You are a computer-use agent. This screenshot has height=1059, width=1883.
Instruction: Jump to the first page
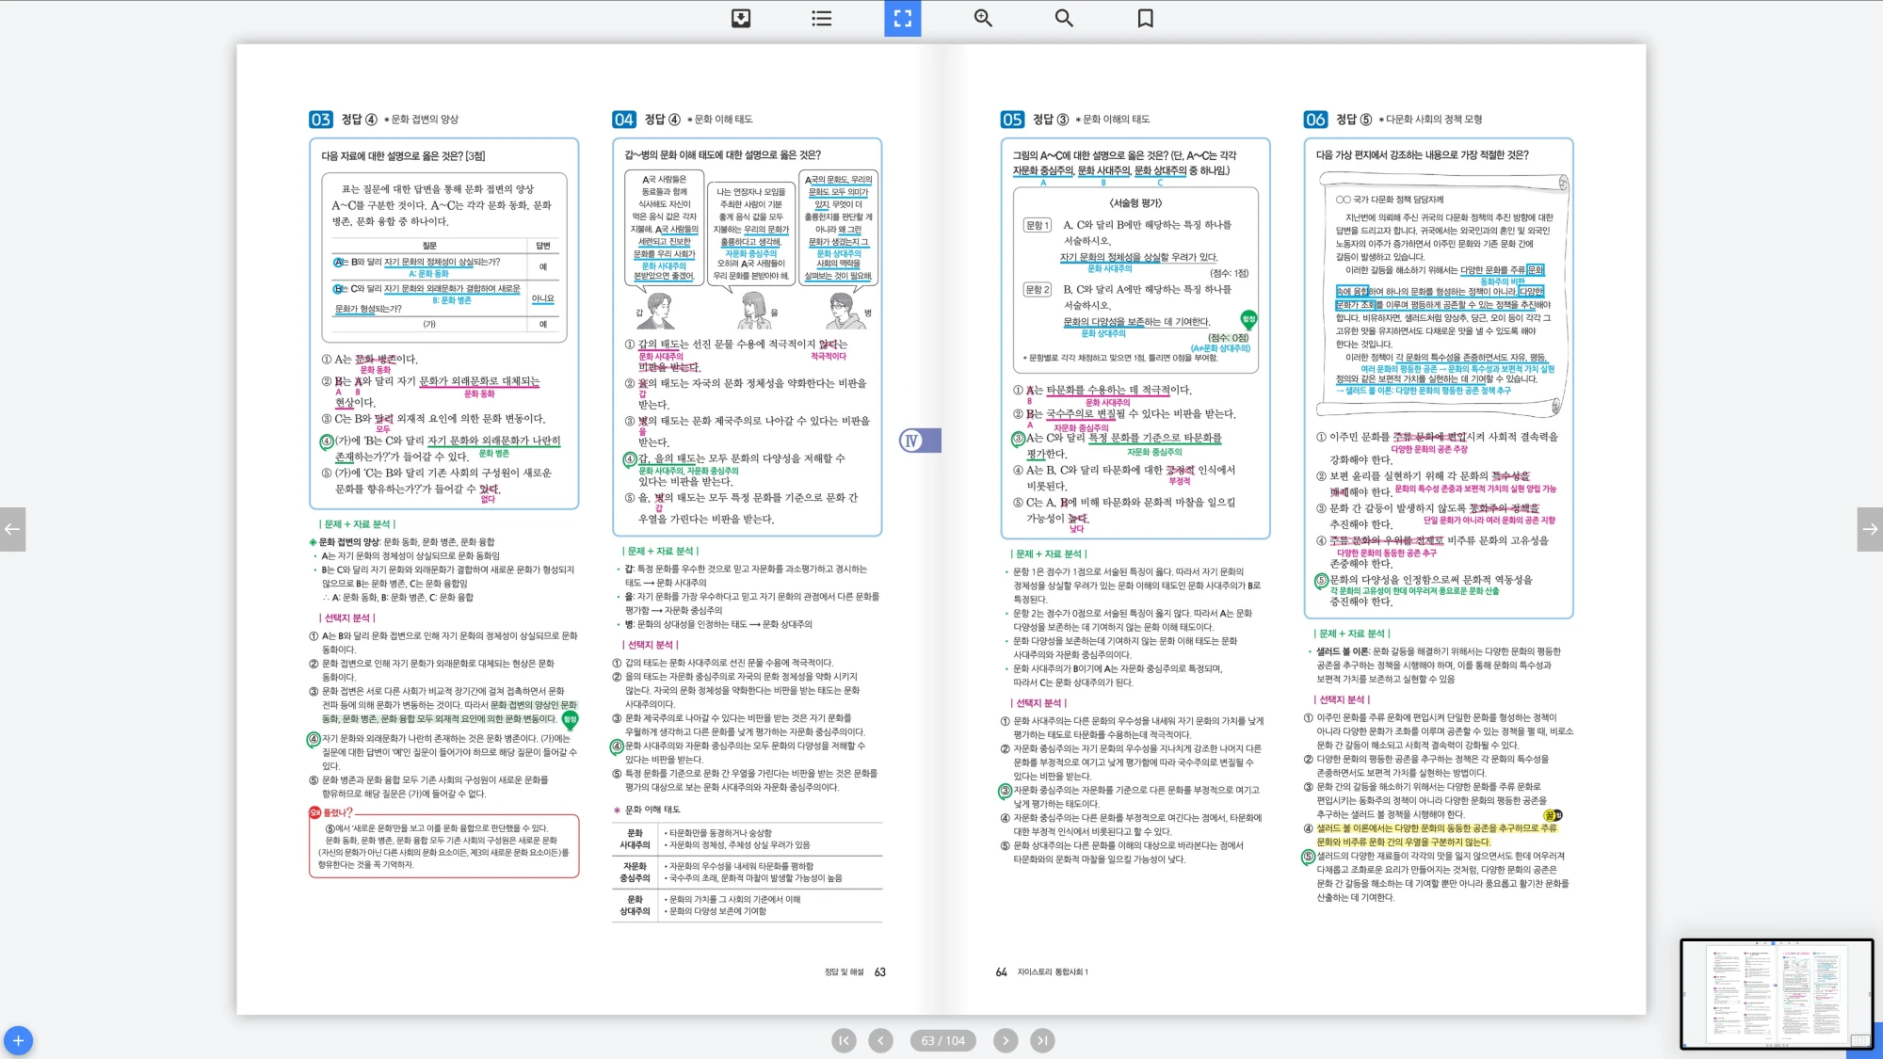pyautogui.click(x=844, y=1040)
